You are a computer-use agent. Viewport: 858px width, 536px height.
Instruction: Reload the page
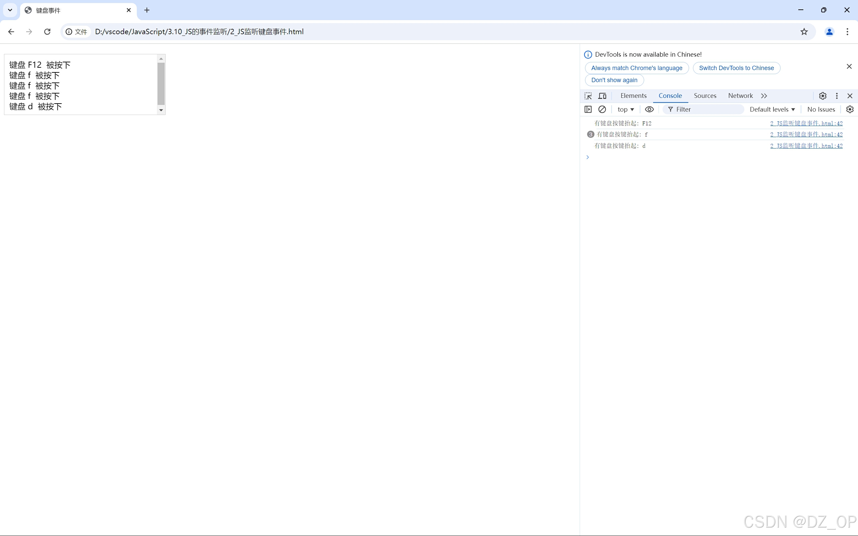point(47,32)
